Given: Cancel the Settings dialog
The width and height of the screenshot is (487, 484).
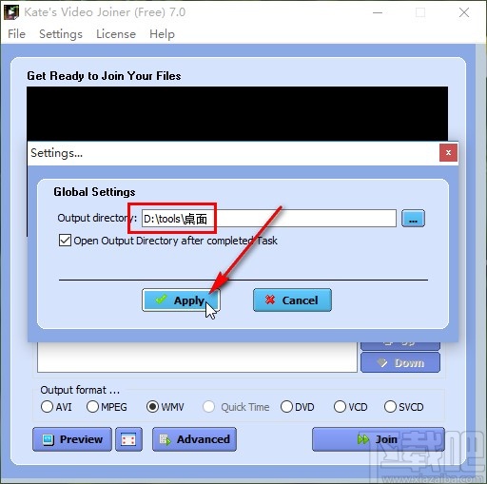Looking at the screenshot, I should [x=292, y=300].
